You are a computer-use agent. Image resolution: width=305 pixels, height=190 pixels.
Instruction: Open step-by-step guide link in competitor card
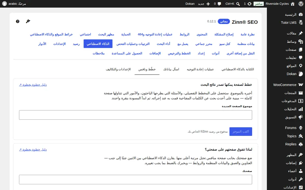pos(33,149)
